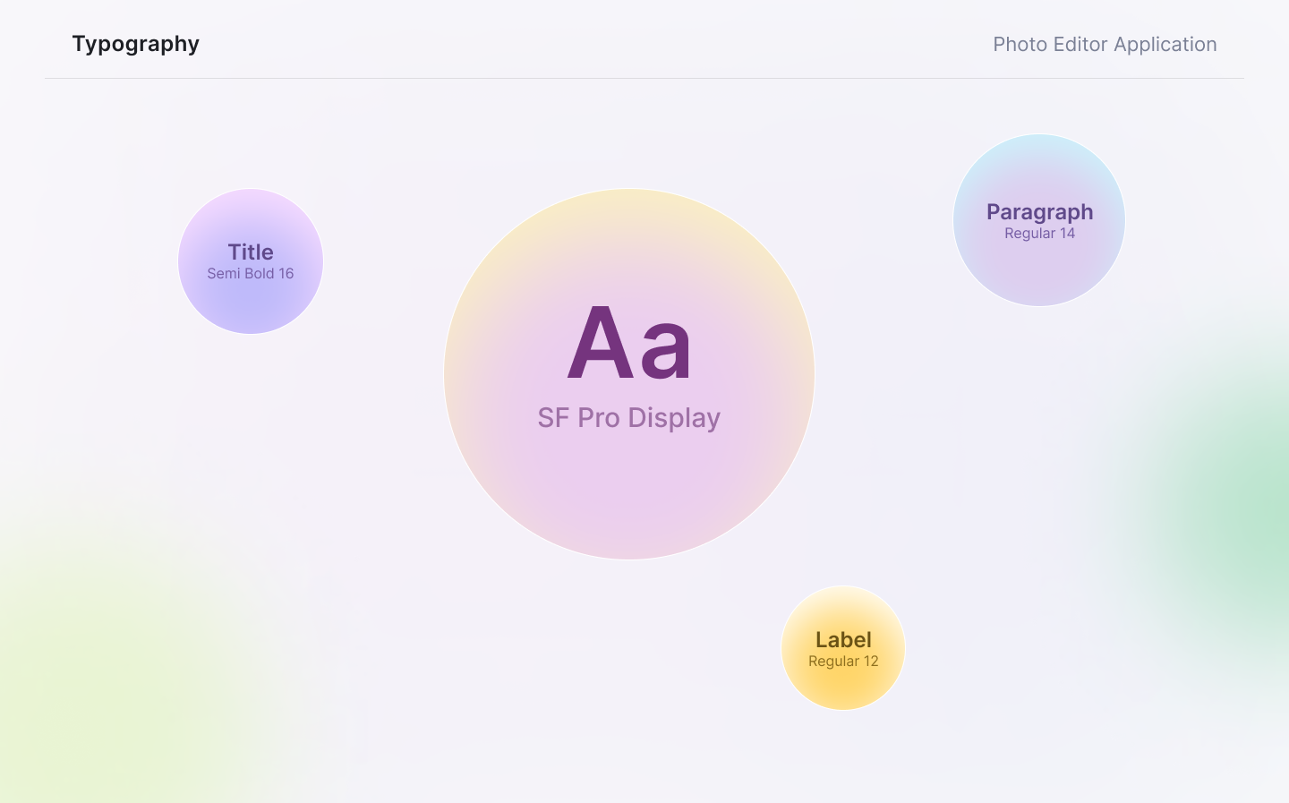Click the Typography heading
Screen dimensions: 1289x803
pyautogui.click(x=136, y=44)
